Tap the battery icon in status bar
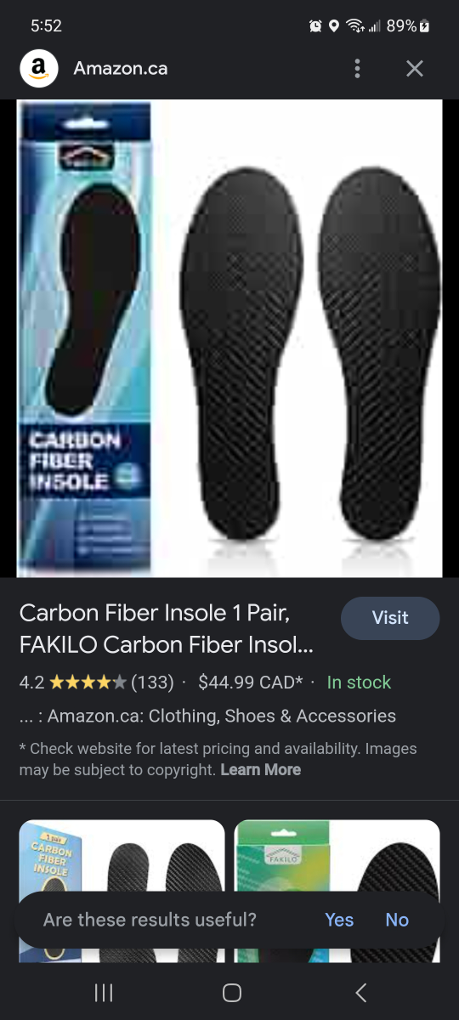459x1020 pixels. click(x=425, y=26)
